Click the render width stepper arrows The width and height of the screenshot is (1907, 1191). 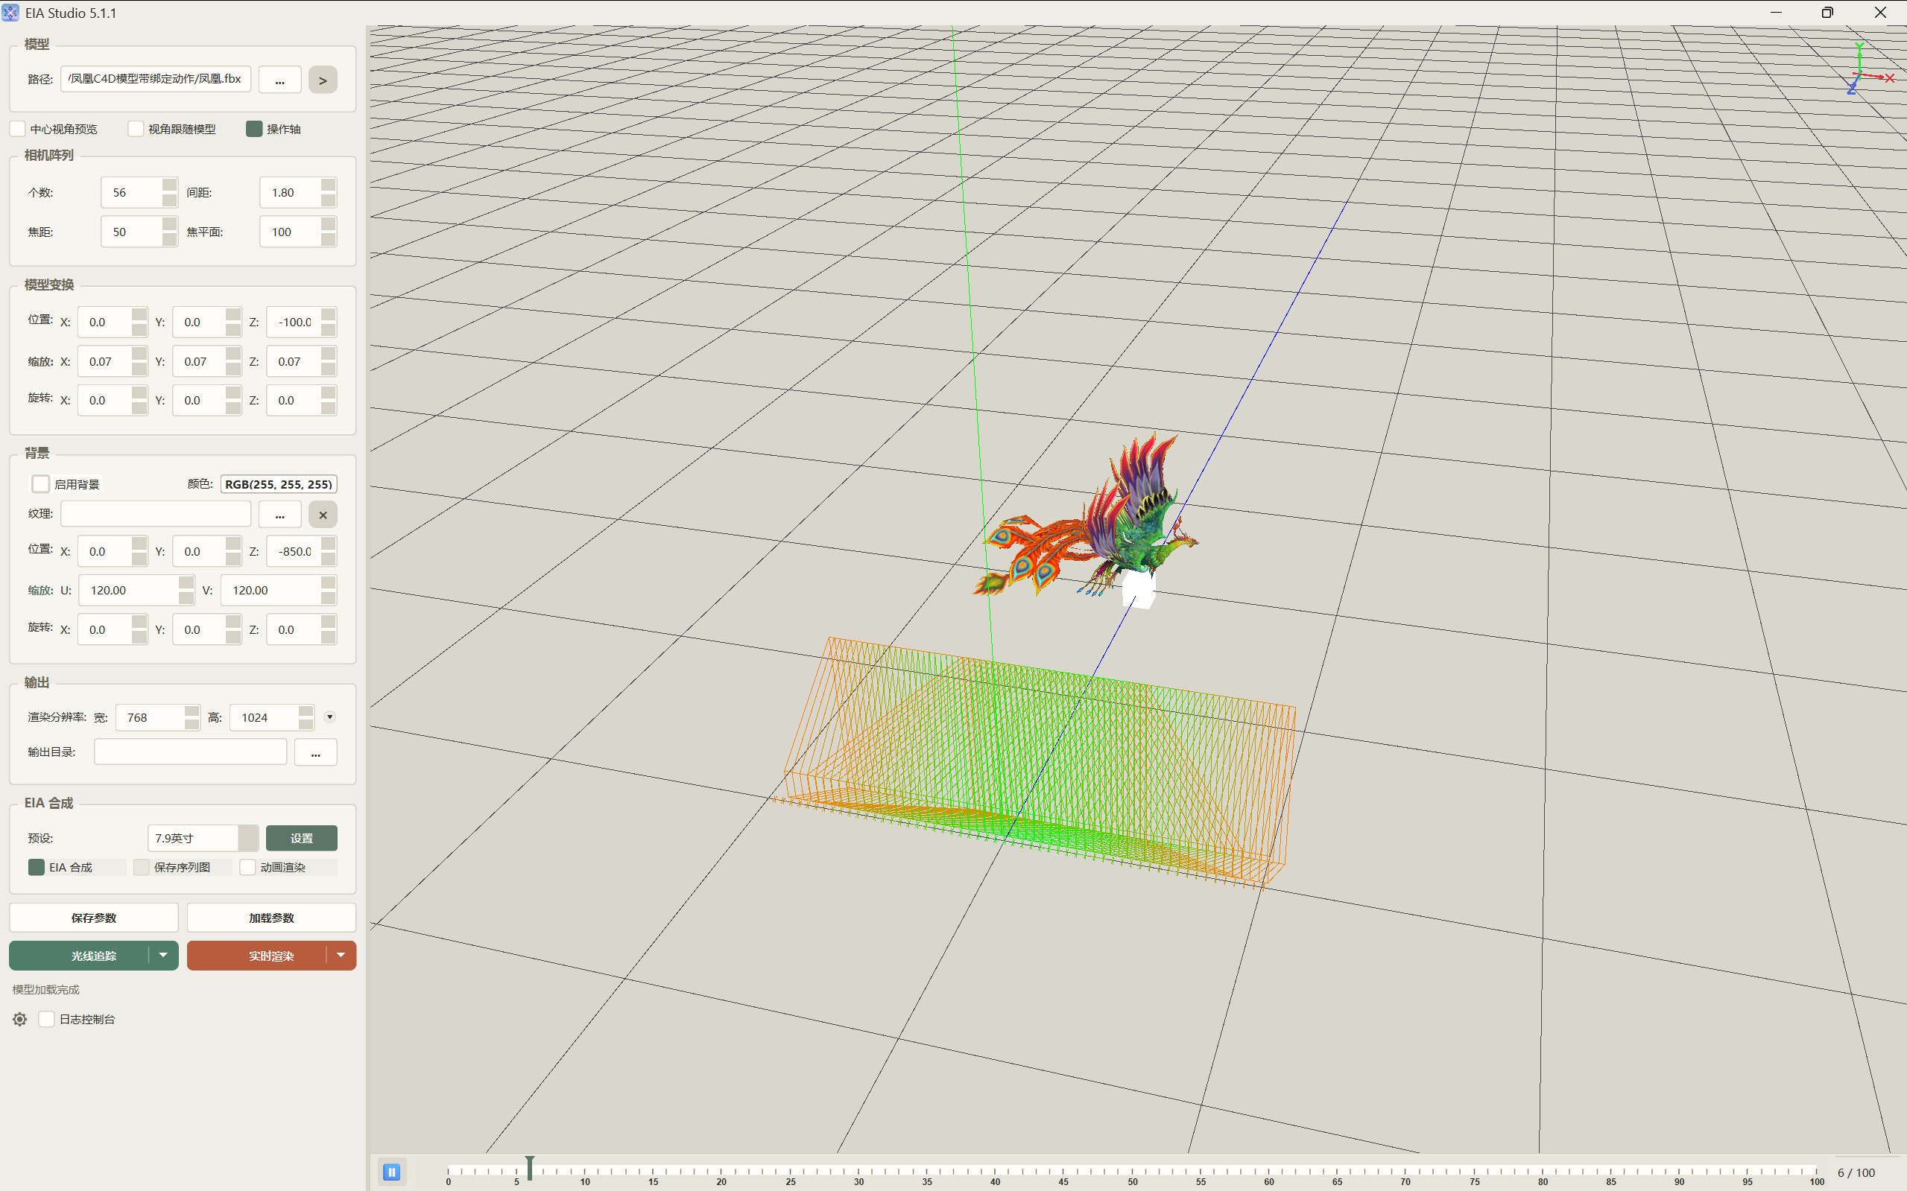pyautogui.click(x=192, y=717)
